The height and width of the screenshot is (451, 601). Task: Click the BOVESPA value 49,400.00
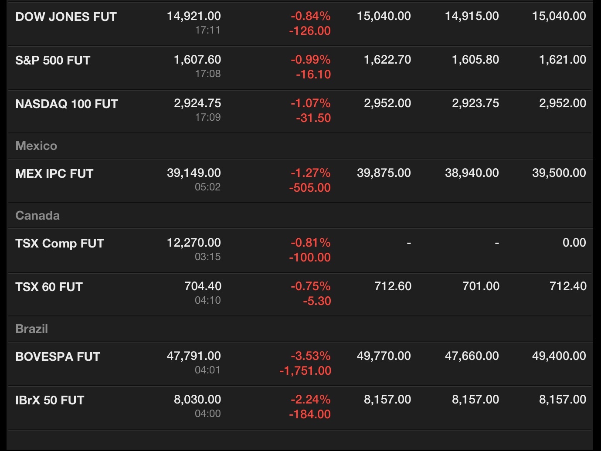click(x=559, y=356)
